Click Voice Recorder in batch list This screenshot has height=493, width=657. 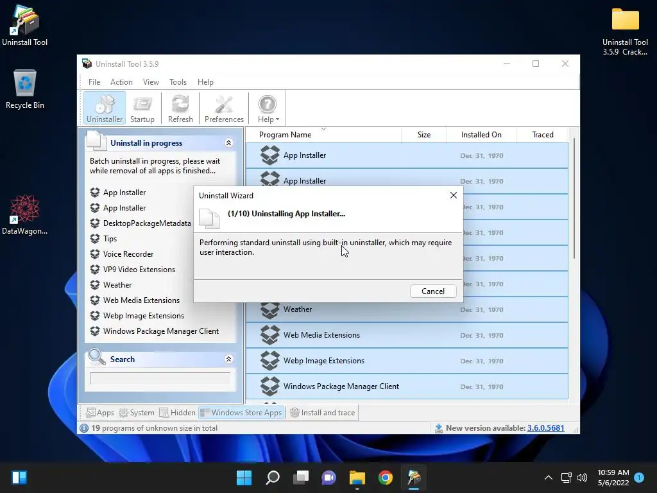(x=128, y=254)
